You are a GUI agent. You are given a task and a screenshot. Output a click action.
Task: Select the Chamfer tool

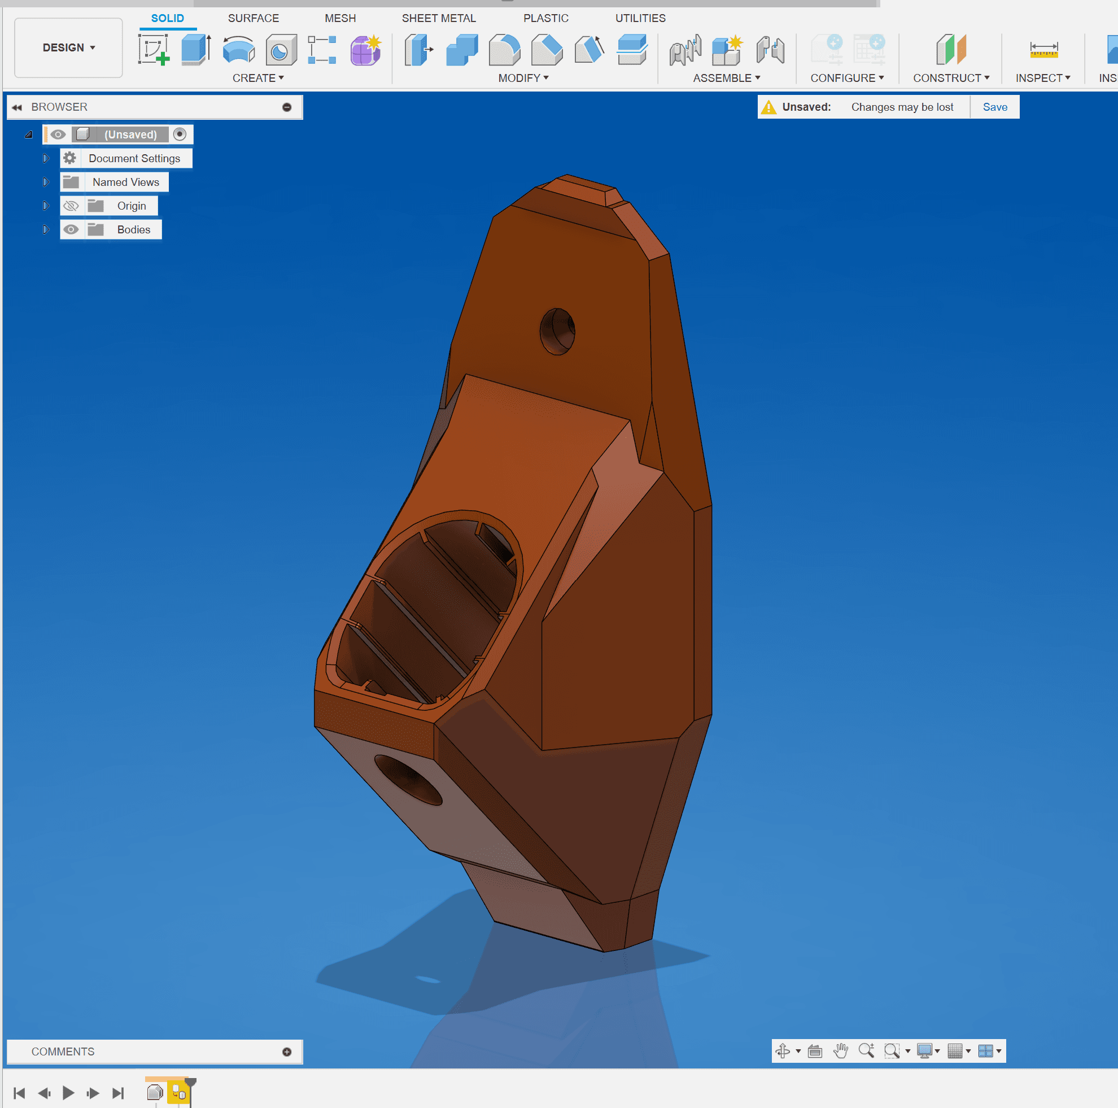point(547,49)
